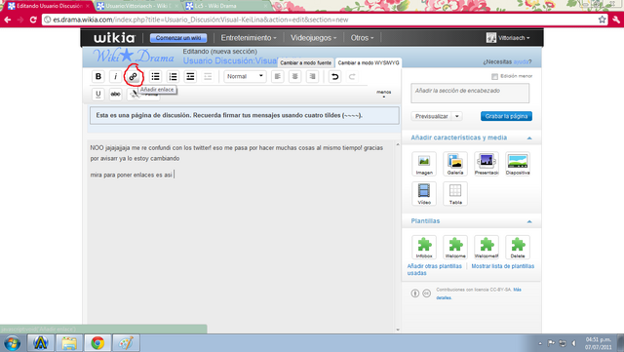Insert the Welcome template

pyautogui.click(x=455, y=247)
